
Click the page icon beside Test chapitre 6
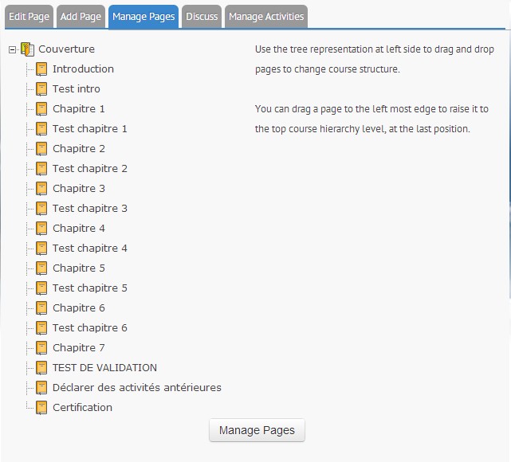point(41,328)
